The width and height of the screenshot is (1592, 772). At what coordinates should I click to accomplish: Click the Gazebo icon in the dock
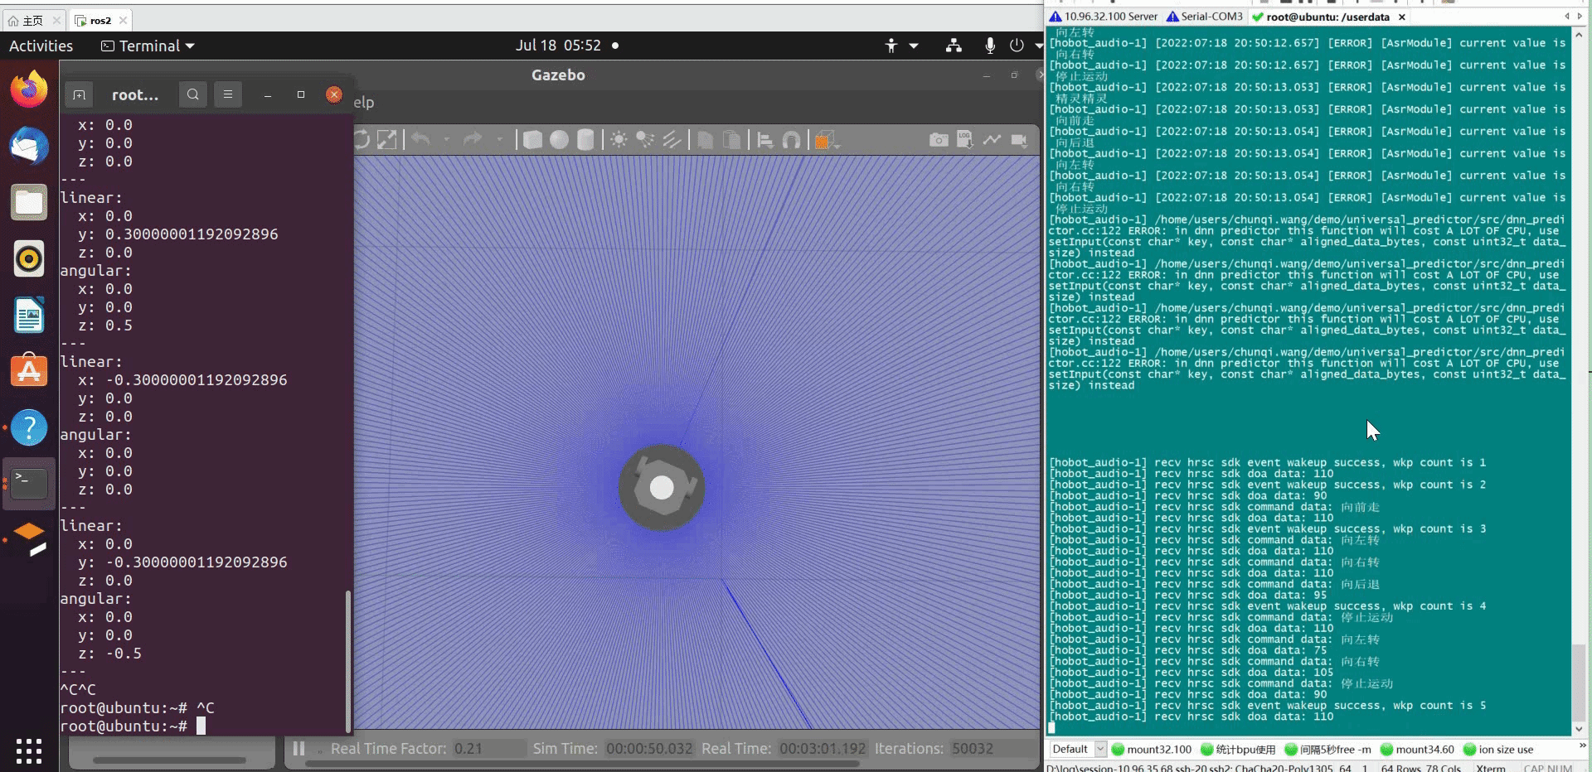29,539
